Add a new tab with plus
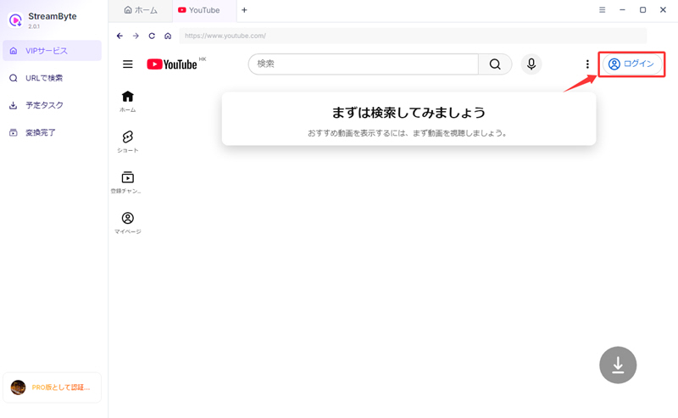The width and height of the screenshot is (678, 418). [x=244, y=10]
